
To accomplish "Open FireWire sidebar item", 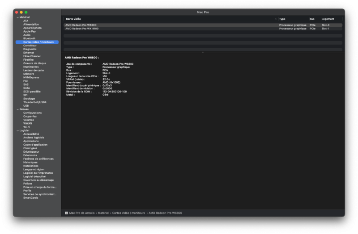I will [x=28, y=60].
